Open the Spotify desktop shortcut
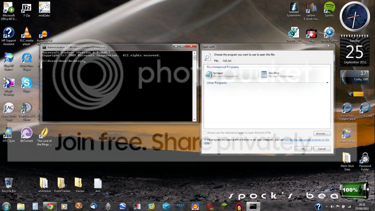The width and height of the screenshot is (375, 211). (329, 10)
